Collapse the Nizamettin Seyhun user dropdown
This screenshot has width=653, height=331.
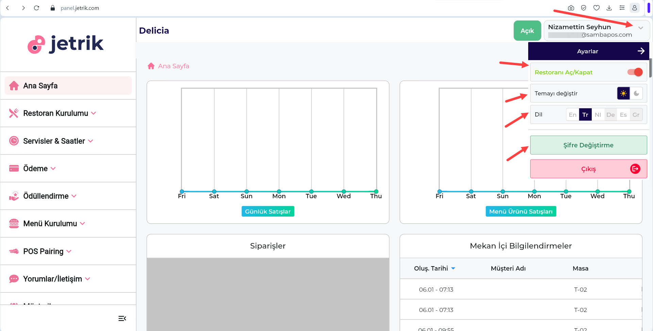pyautogui.click(x=640, y=28)
